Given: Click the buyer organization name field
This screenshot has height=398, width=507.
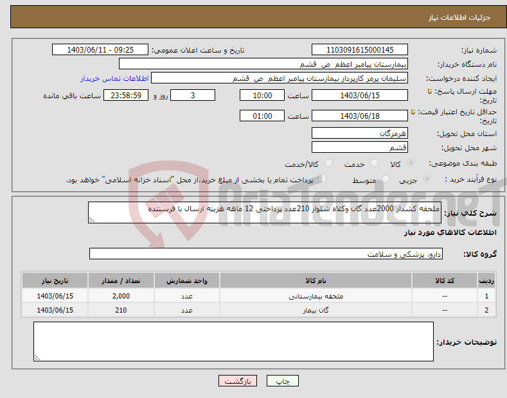Looking at the screenshot, I should pos(263,64).
